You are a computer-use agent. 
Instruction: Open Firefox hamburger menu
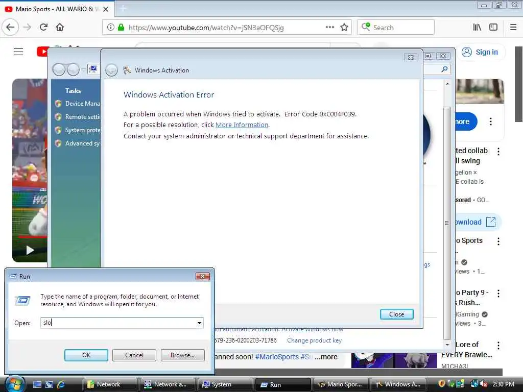click(x=513, y=28)
